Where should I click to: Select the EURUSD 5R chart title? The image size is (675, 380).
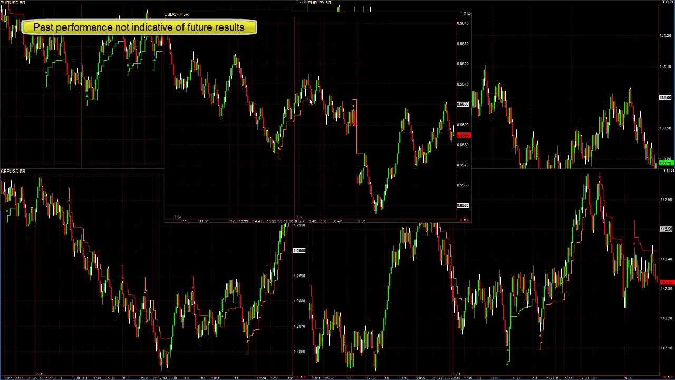click(x=13, y=3)
